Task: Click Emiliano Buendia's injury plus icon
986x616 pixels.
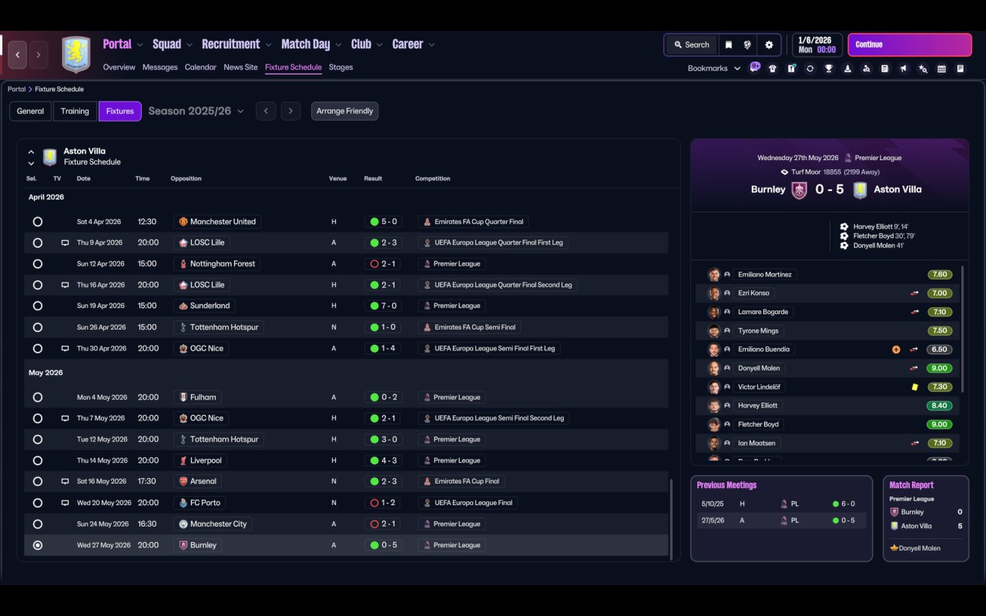Action: click(896, 350)
